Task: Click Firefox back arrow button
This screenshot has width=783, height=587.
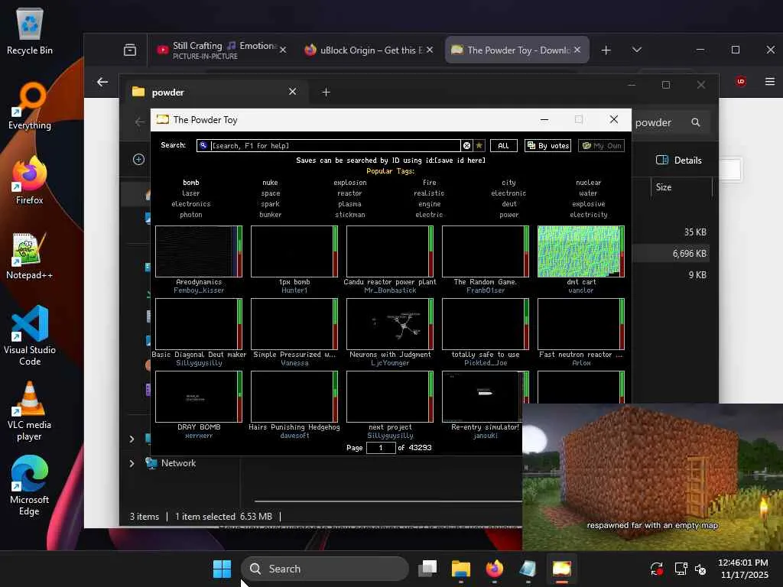Action: 102,82
